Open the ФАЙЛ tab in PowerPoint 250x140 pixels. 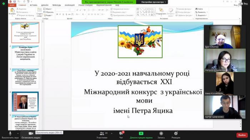click(x=12, y=5)
